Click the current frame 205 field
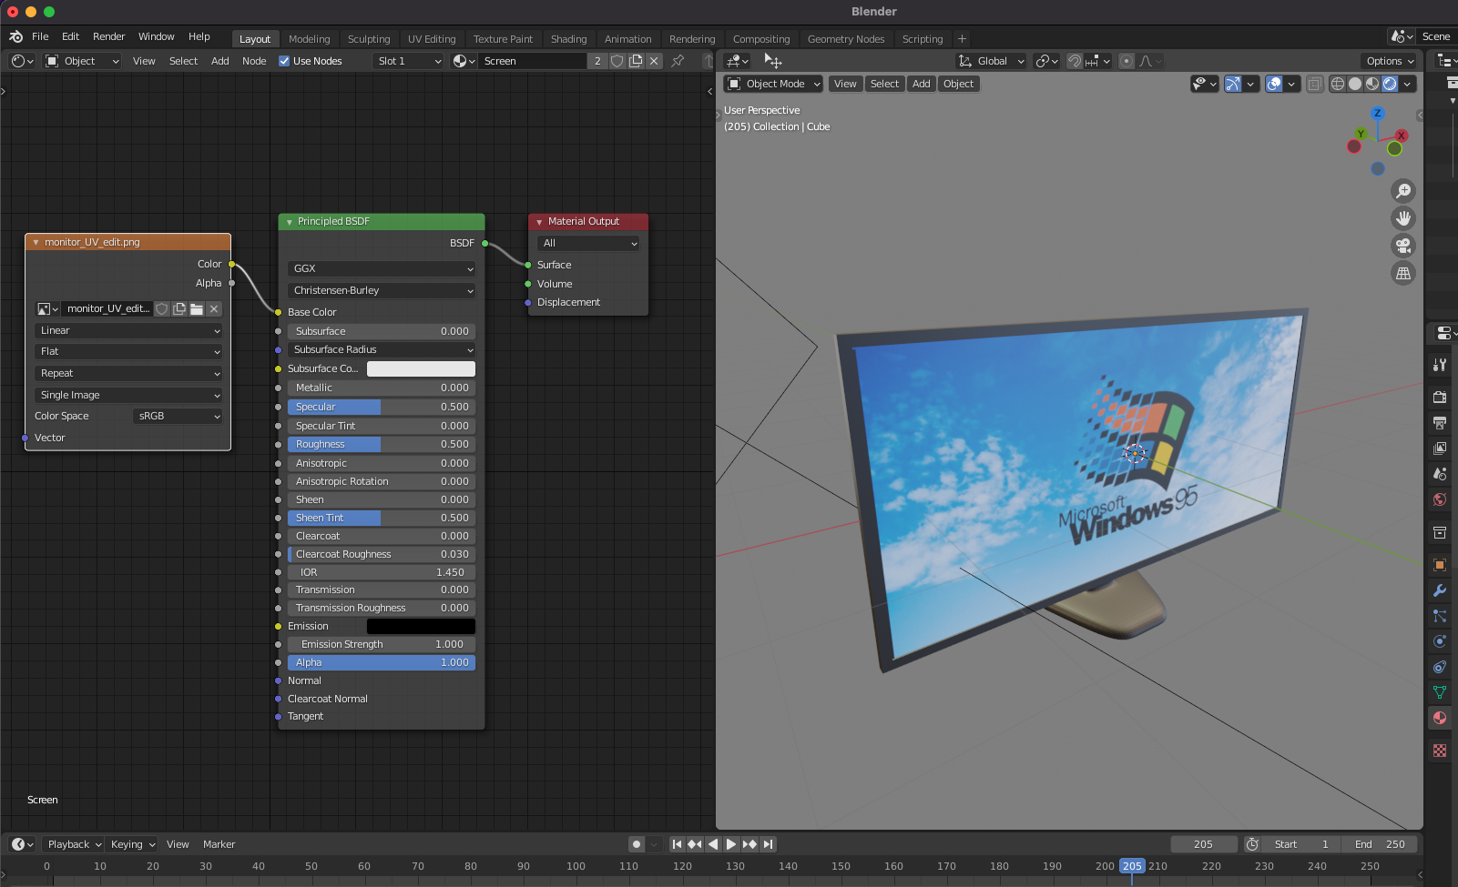This screenshot has height=887, width=1458. pyautogui.click(x=1204, y=844)
